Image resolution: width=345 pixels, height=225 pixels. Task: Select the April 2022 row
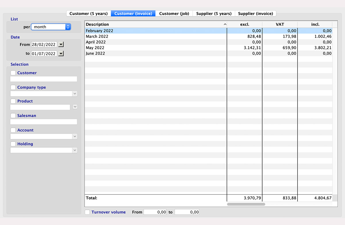[208, 42]
